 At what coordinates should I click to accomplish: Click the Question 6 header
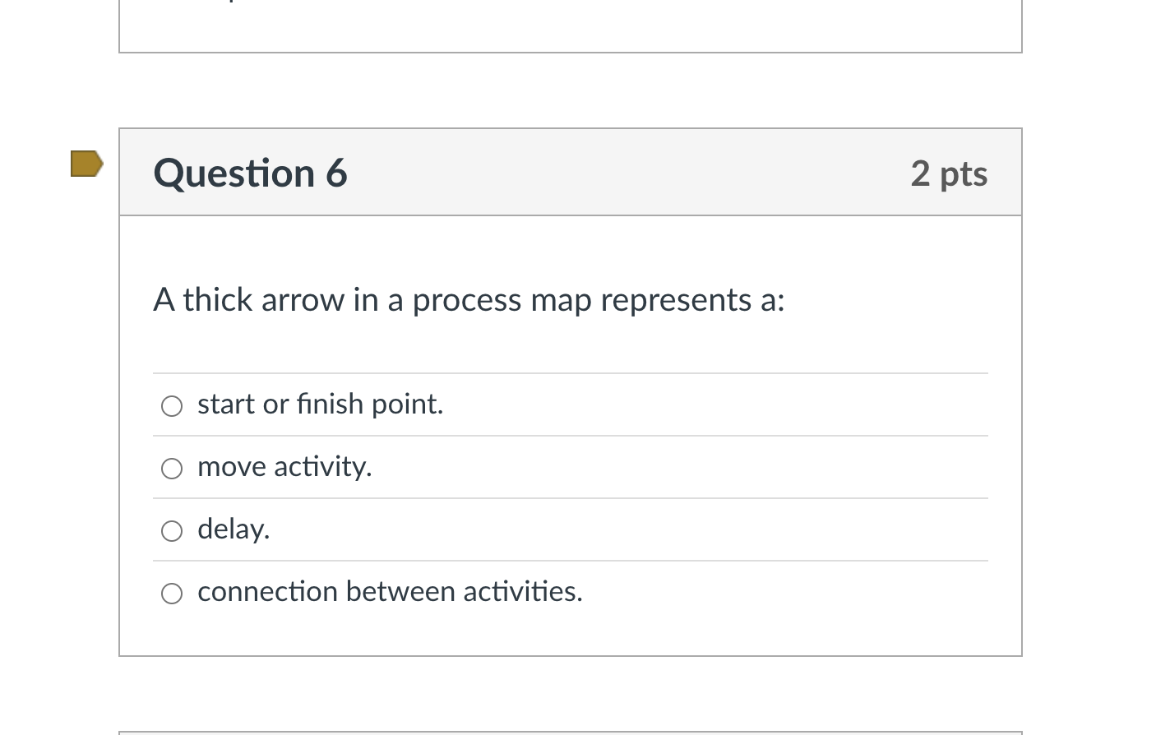250,173
